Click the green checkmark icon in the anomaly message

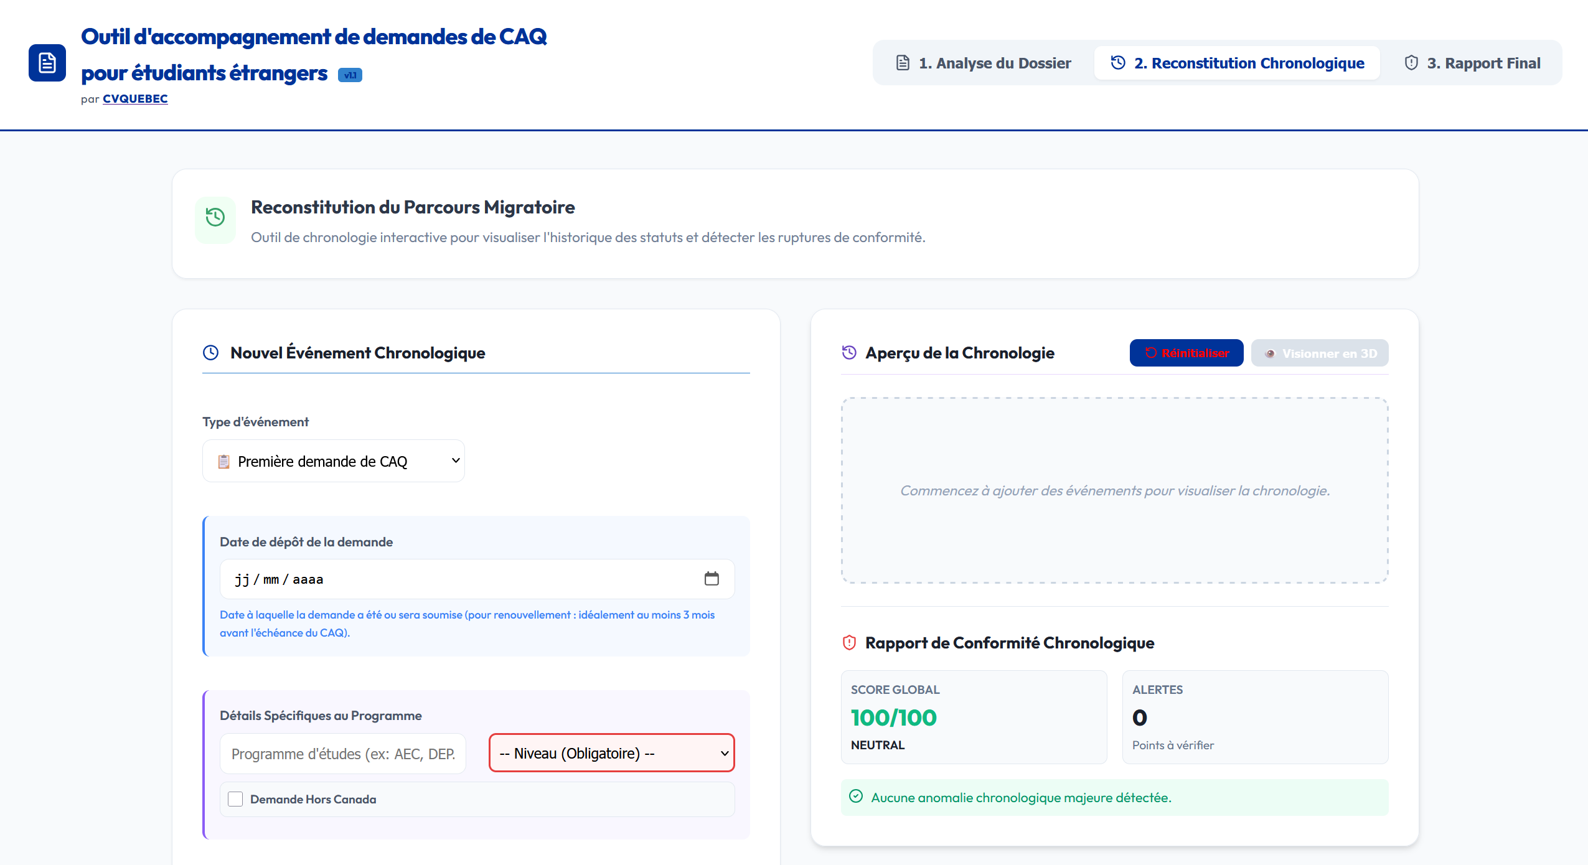coord(856,797)
